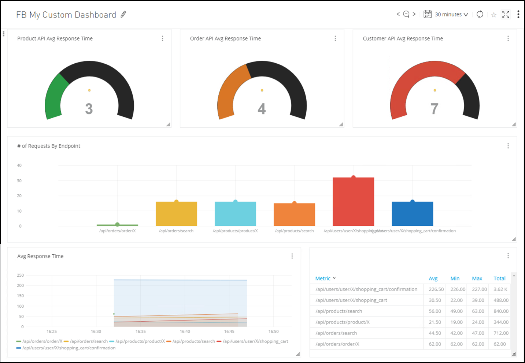Click resize handle of Requests By Endpoint panel

click(x=514, y=239)
